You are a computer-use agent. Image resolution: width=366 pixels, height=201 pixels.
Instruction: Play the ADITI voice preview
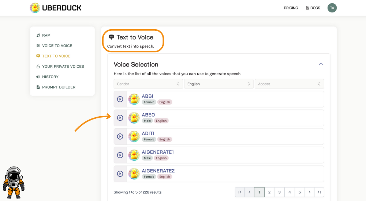pos(120,136)
